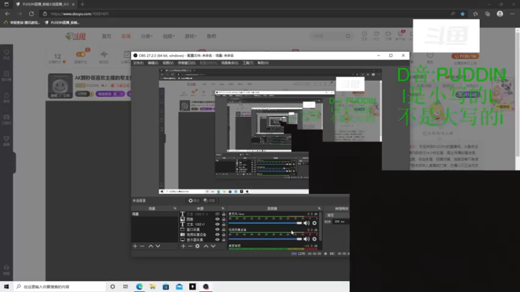Image resolution: width=520 pixels, height=292 pixels.
Task: Expand the 分类 dropdown on Douyu
Action: (x=147, y=36)
